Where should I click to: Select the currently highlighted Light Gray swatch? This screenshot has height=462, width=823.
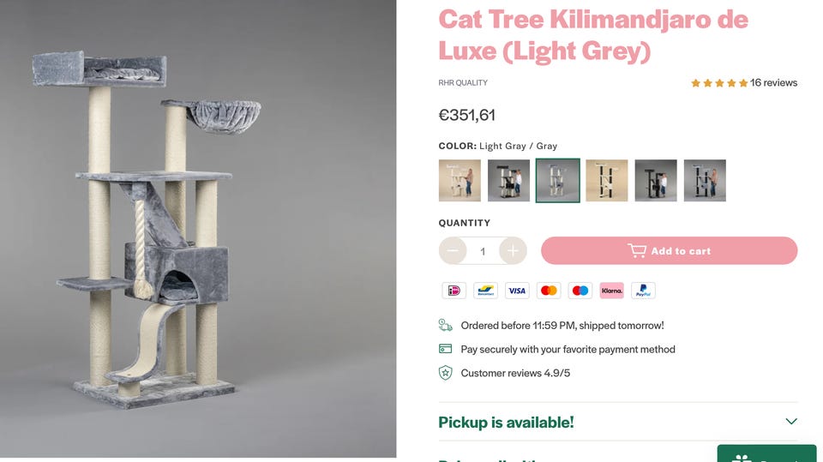(x=558, y=181)
